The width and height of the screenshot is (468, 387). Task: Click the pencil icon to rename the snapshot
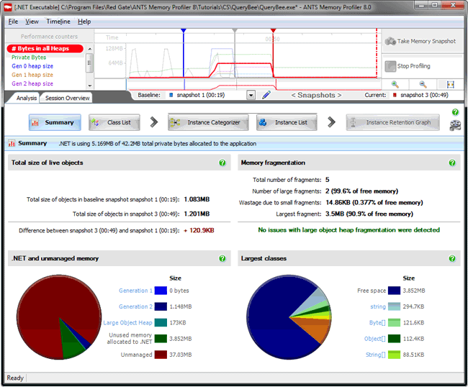point(266,95)
